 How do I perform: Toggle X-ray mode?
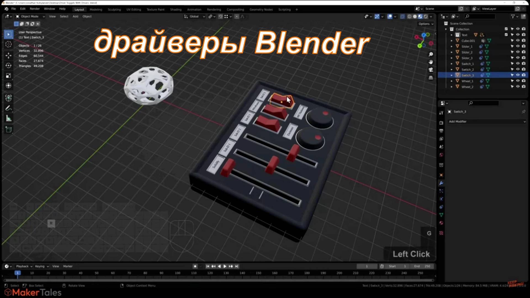click(402, 17)
